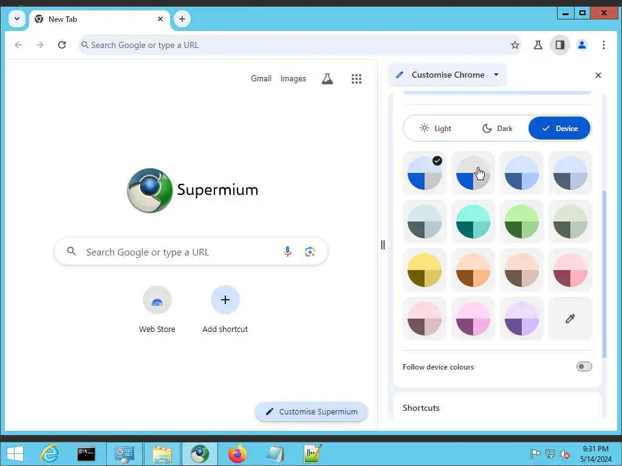Start voice search with microphone icon

click(287, 252)
